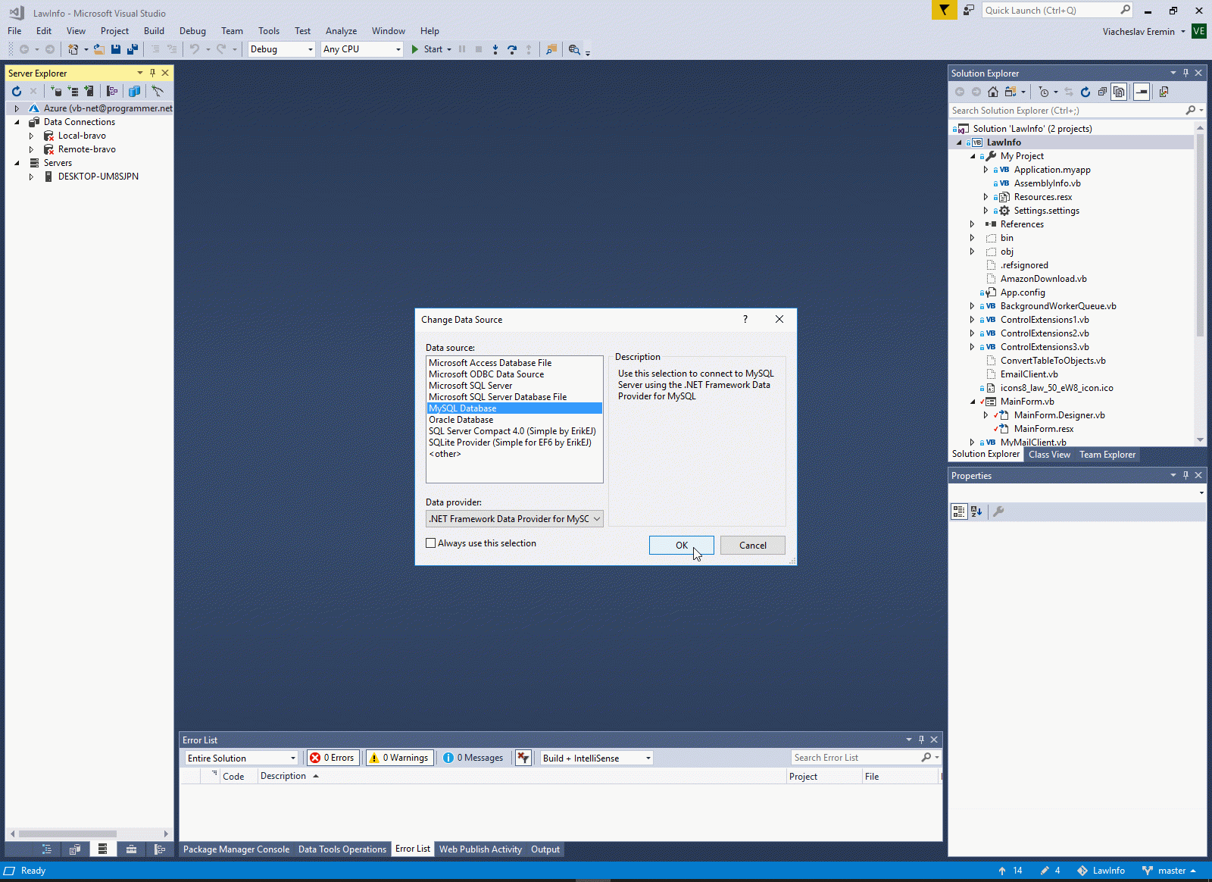Choose SQLite Provider data source

point(514,443)
